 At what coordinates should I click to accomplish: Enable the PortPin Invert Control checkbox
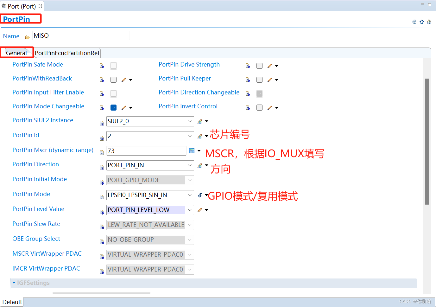pyautogui.click(x=259, y=107)
